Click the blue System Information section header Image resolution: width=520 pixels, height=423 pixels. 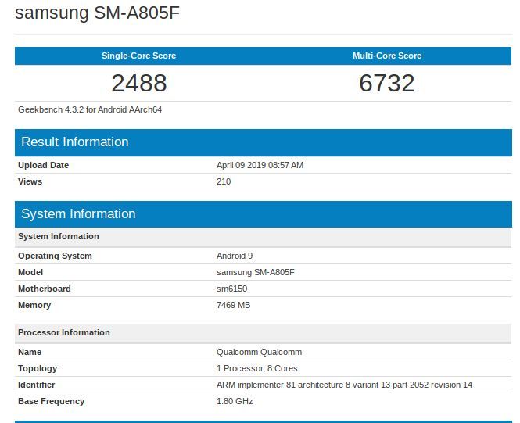pyautogui.click(x=78, y=214)
